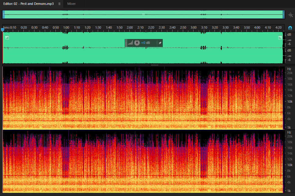Click the dB label of the right channel scale

(289, 50)
